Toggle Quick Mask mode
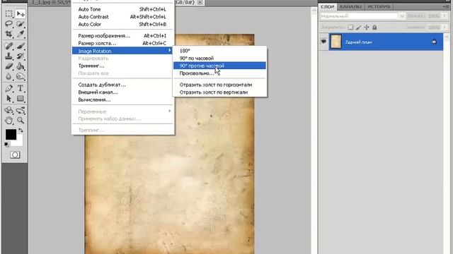The width and height of the screenshot is (453, 254). tap(15, 155)
